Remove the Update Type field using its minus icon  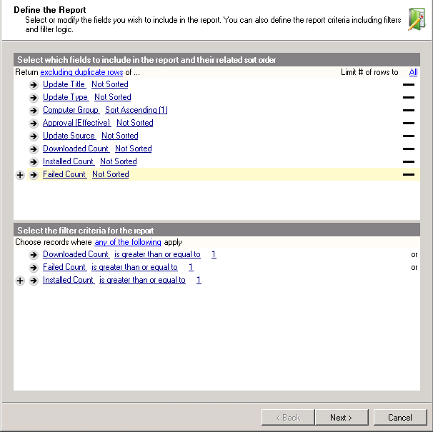(x=409, y=97)
